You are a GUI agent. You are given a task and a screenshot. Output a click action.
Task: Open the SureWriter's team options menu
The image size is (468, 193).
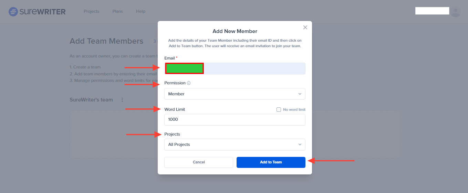point(122,100)
